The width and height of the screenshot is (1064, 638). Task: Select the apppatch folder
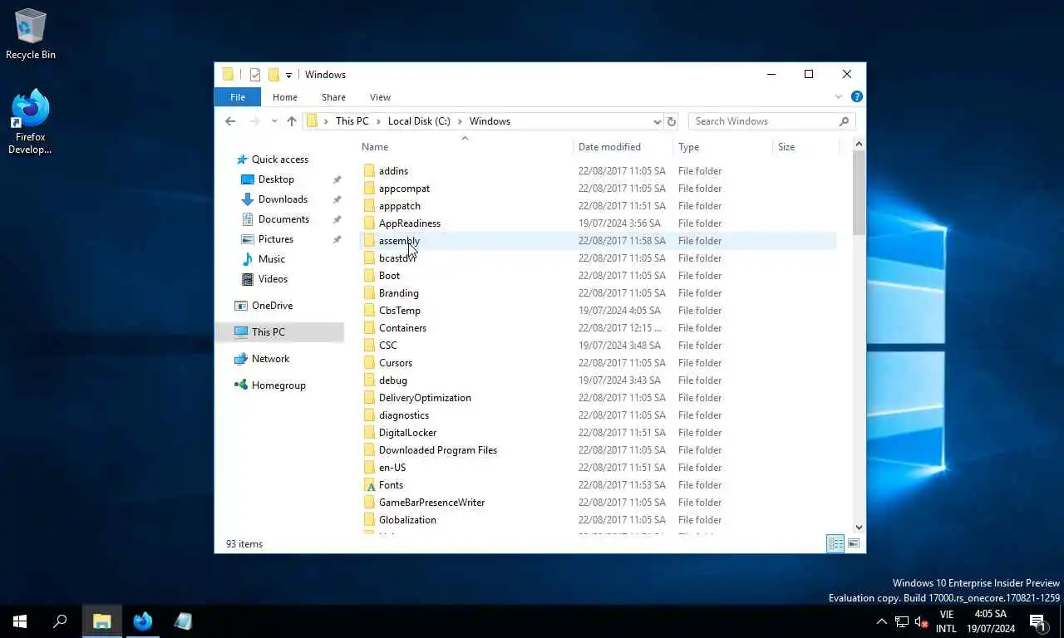click(x=400, y=206)
